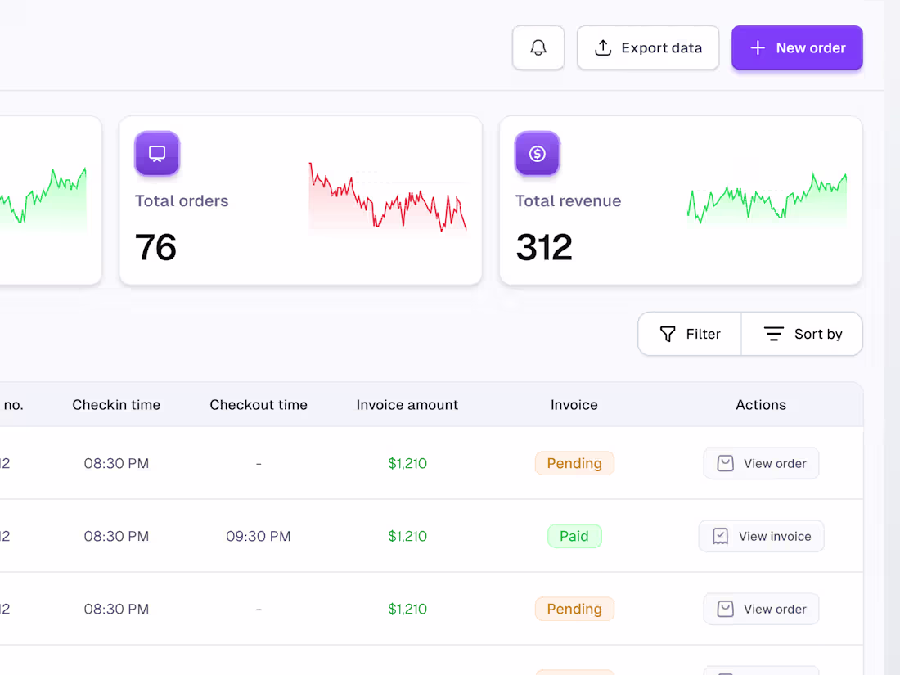The width and height of the screenshot is (900, 675).
Task: Click the Invoice column header
Action: point(574,405)
